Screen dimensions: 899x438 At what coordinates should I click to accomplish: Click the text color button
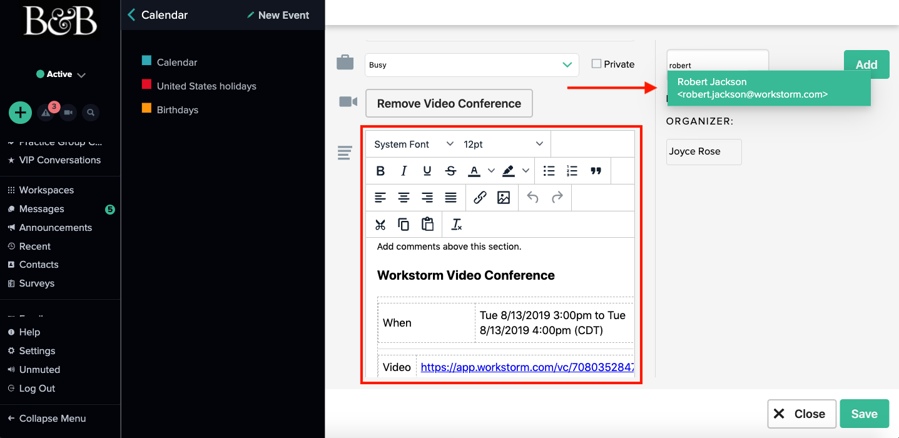point(474,171)
